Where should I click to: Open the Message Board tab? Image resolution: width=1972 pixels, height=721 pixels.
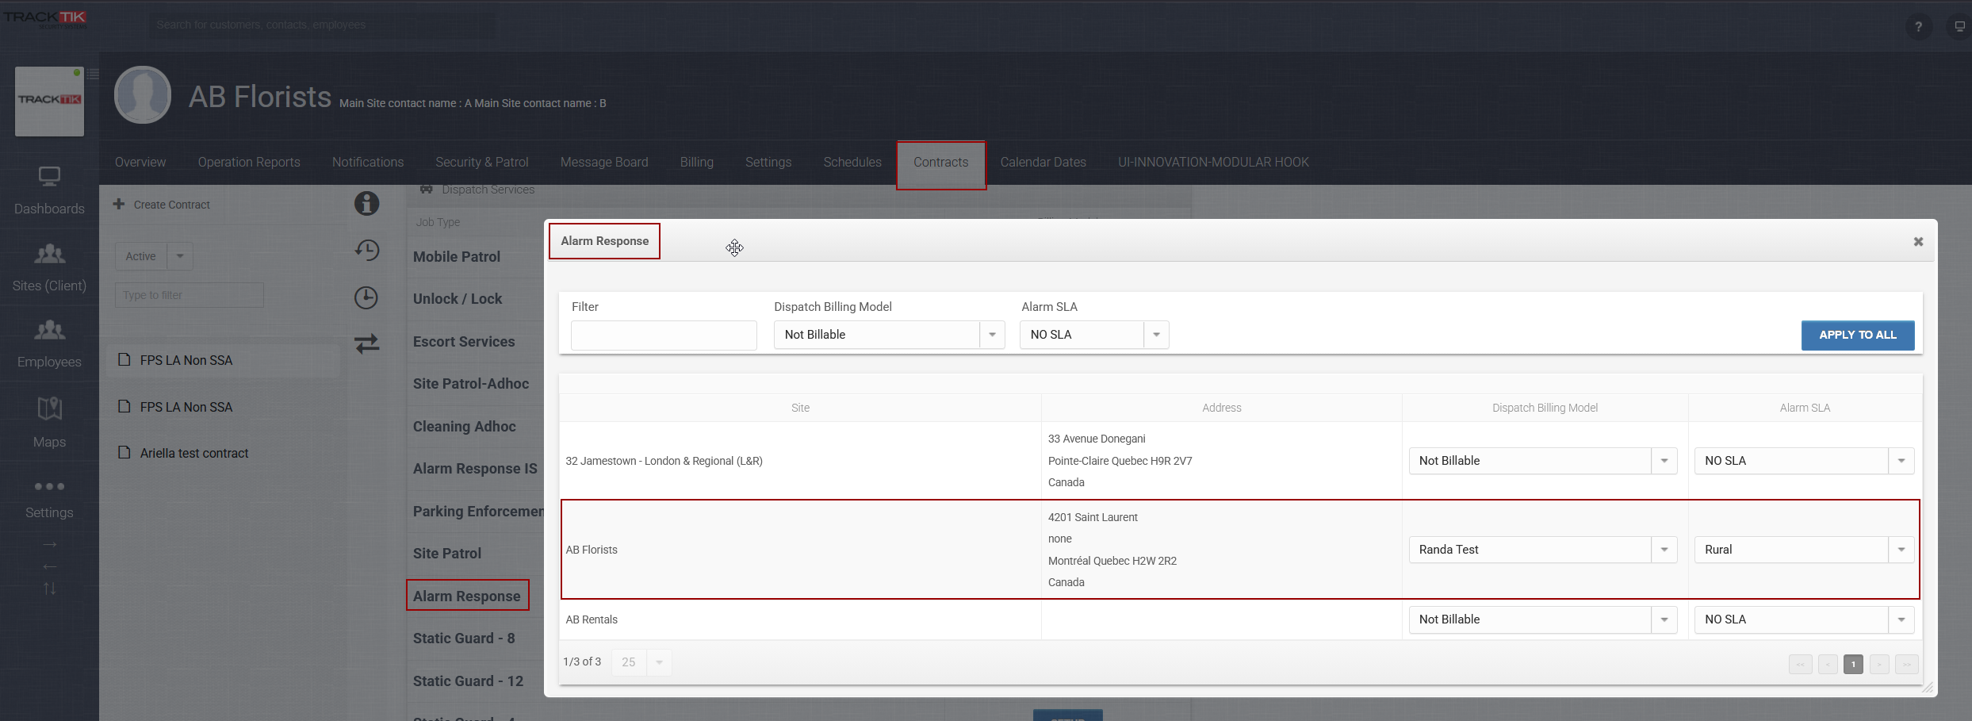click(x=604, y=162)
